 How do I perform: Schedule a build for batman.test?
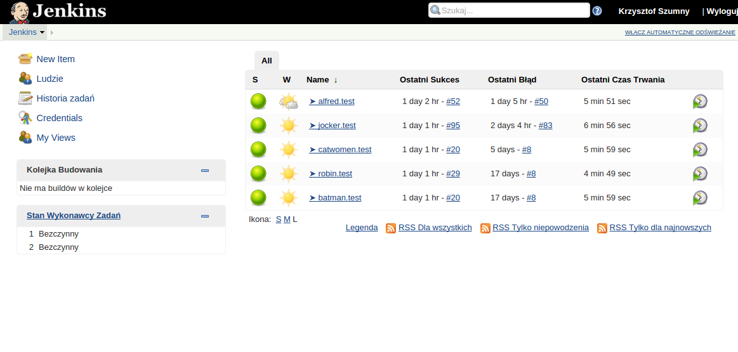[700, 198]
